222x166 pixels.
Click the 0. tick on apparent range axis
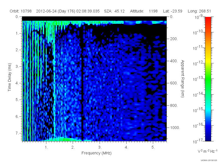click(x=172, y=17)
